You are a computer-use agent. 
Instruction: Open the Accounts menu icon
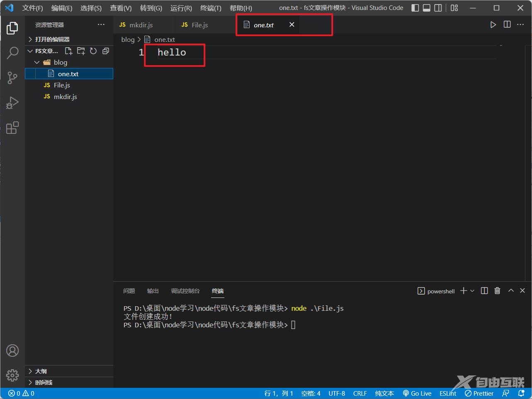coord(12,351)
